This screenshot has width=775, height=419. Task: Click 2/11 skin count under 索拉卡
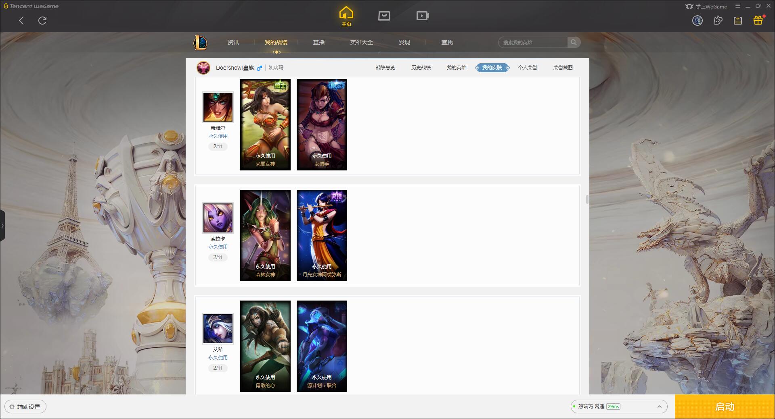click(x=218, y=257)
